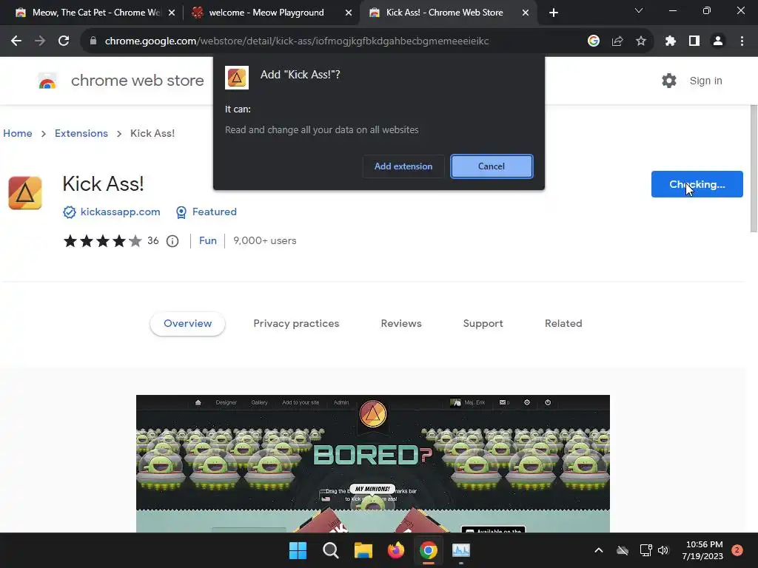Open the kickassapp.com publisher link
The image size is (758, 568).
[x=120, y=212]
